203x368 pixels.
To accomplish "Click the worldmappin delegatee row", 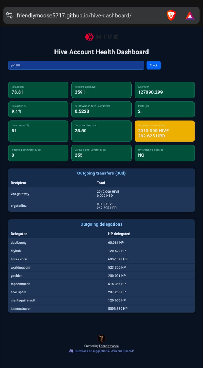I will [101, 268].
